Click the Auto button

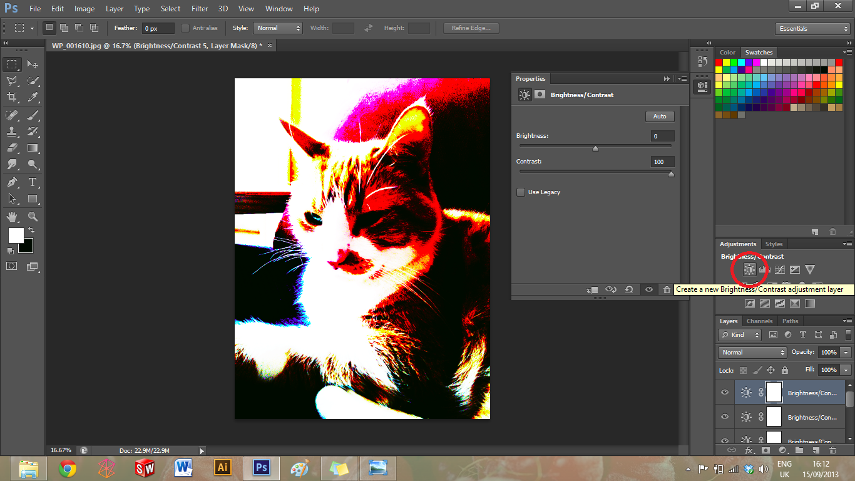coord(660,116)
